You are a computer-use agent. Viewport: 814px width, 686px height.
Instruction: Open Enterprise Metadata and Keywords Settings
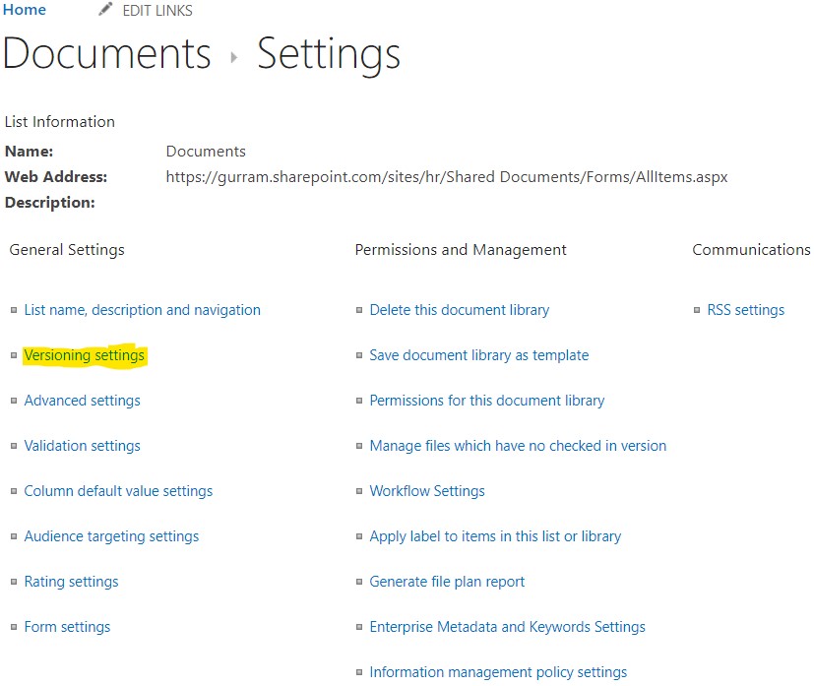pyautogui.click(x=507, y=627)
